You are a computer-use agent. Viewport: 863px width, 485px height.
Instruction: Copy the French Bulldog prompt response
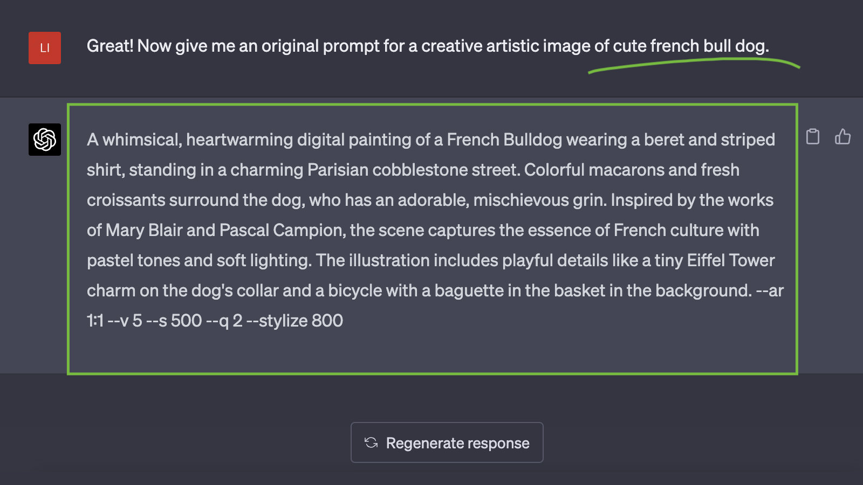click(x=813, y=137)
